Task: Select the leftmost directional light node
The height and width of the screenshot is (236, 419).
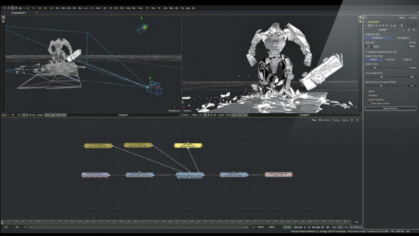Action: pyautogui.click(x=98, y=145)
